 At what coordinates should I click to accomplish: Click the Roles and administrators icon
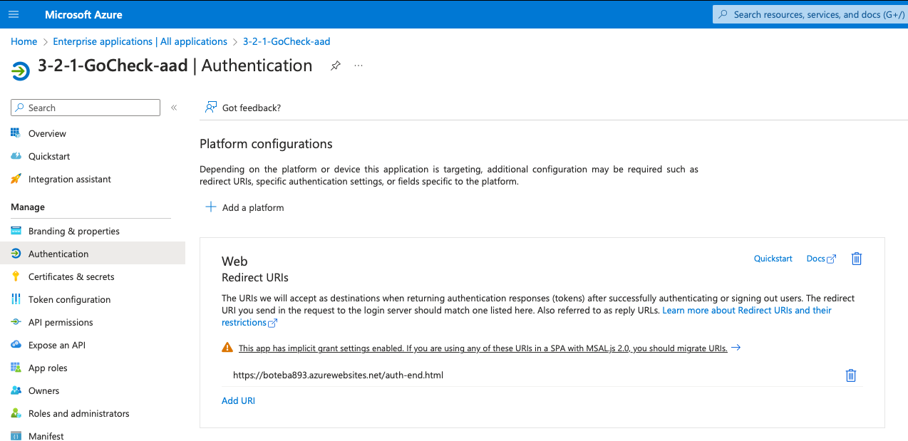[16, 413]
